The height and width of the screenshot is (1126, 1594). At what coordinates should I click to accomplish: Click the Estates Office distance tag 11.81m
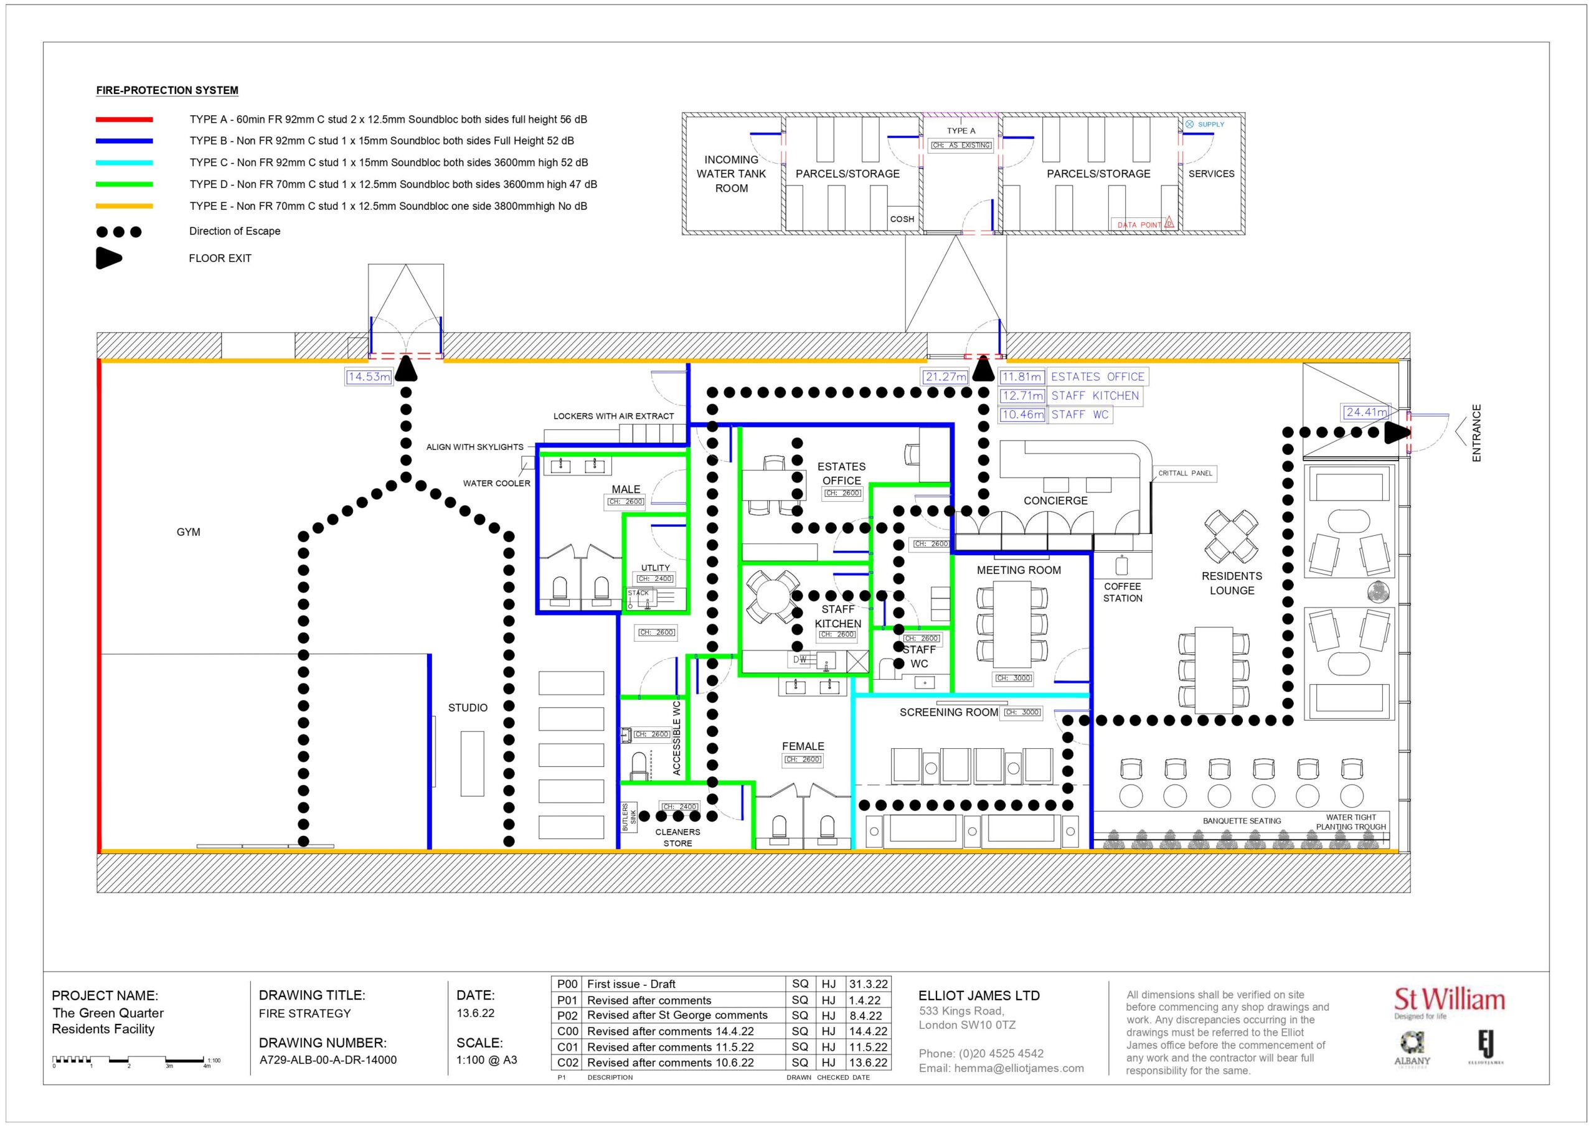click(1022, 377)
